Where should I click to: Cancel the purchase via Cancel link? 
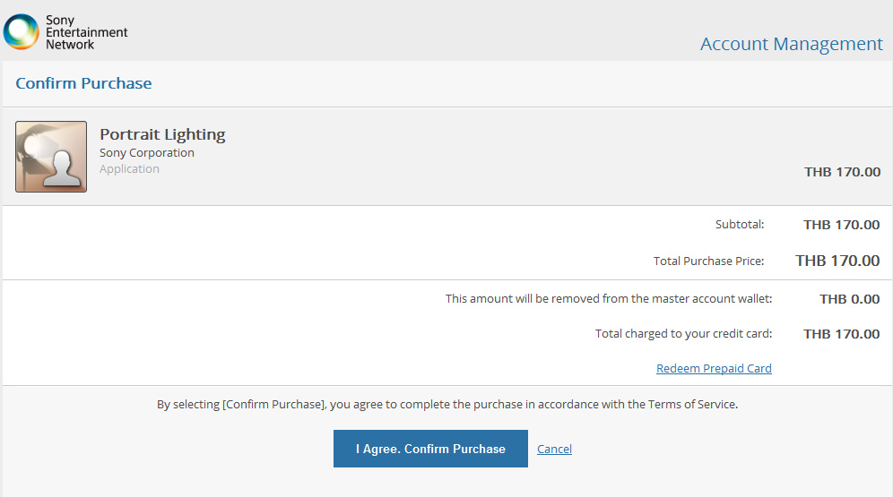554,450
